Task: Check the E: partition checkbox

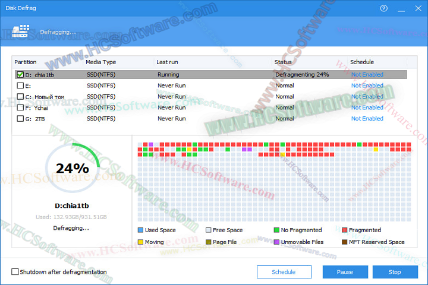Action: click(20, 85)
